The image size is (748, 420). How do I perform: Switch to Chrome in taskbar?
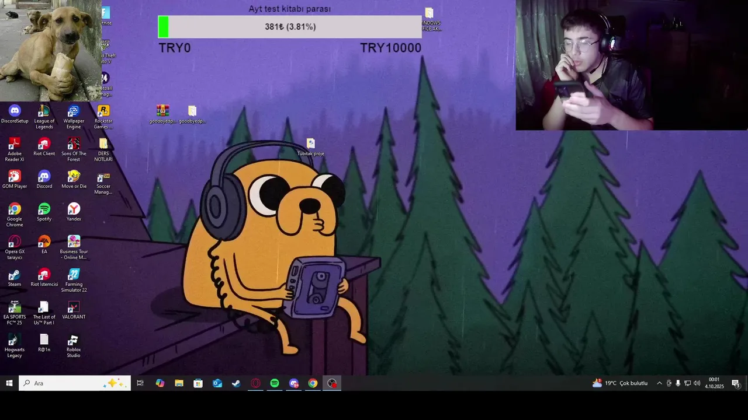coord(313,383)
